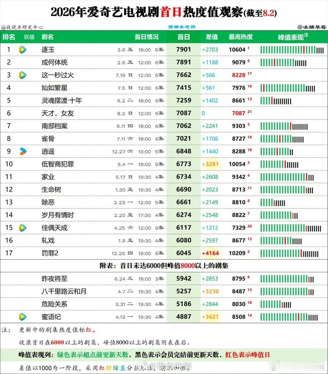This screenshot has width=328, height=374.
Task: Click the peak bar chart in 佳偶天成 row
Action: (x=291, y=228)
